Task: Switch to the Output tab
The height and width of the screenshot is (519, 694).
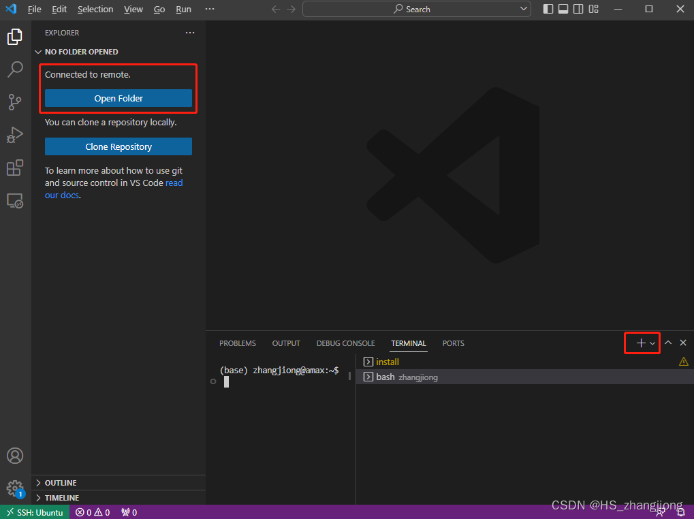Action: coord(286,343)
